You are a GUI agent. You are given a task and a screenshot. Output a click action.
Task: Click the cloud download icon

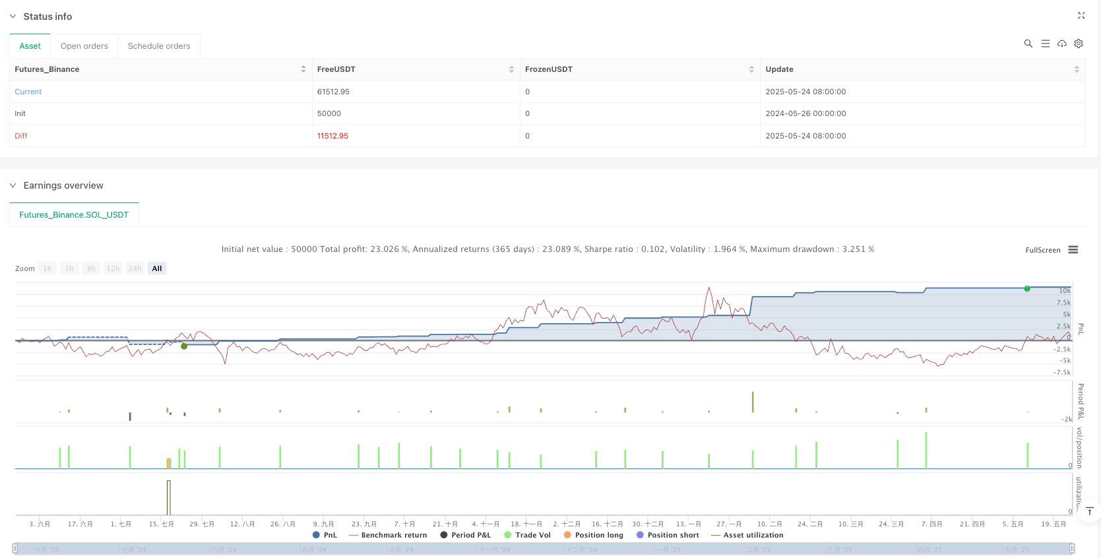pyautogui.click(x=1062, y=44)
